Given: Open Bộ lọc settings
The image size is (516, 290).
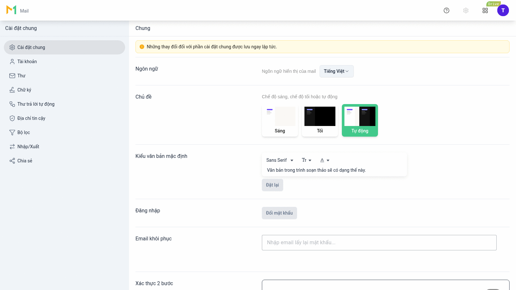Looking at the screenshot, I should coord(64,132).
